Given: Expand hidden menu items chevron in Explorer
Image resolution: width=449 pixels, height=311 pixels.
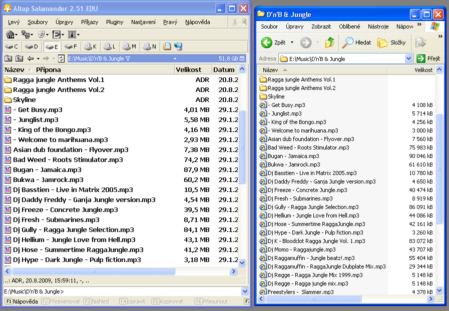Looking at the screenshot, I should pos(419,24).
